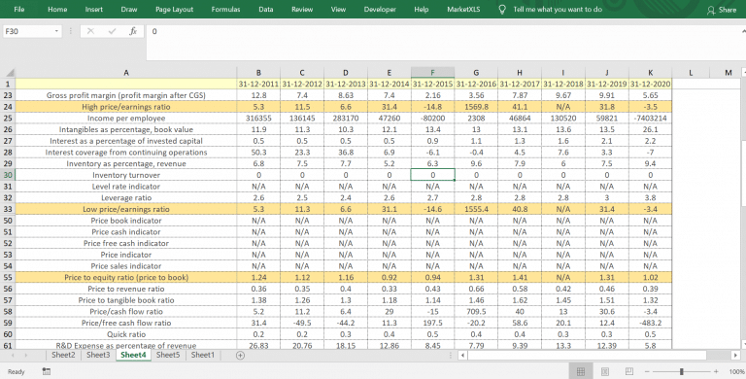Screen dimensions: 746x379
Task: Add a new sheet with plus icon
Action: coord(240,356)
